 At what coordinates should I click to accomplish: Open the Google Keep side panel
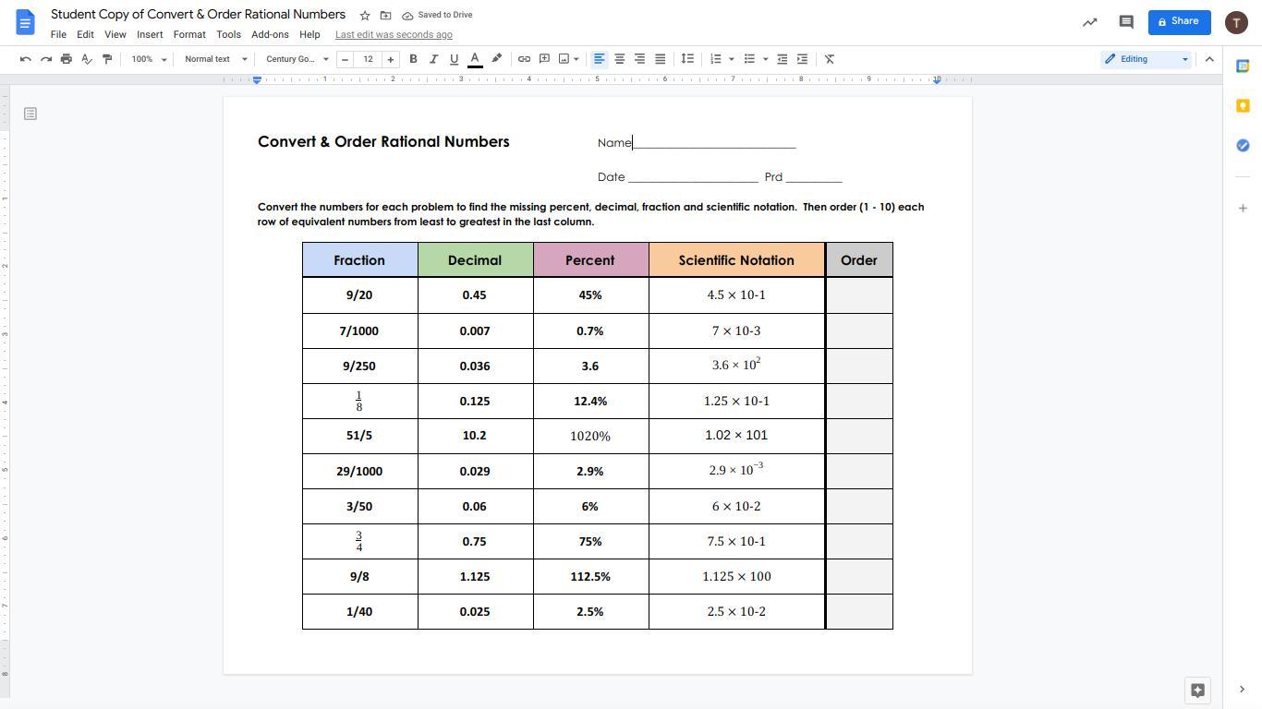click(1243, 106)
